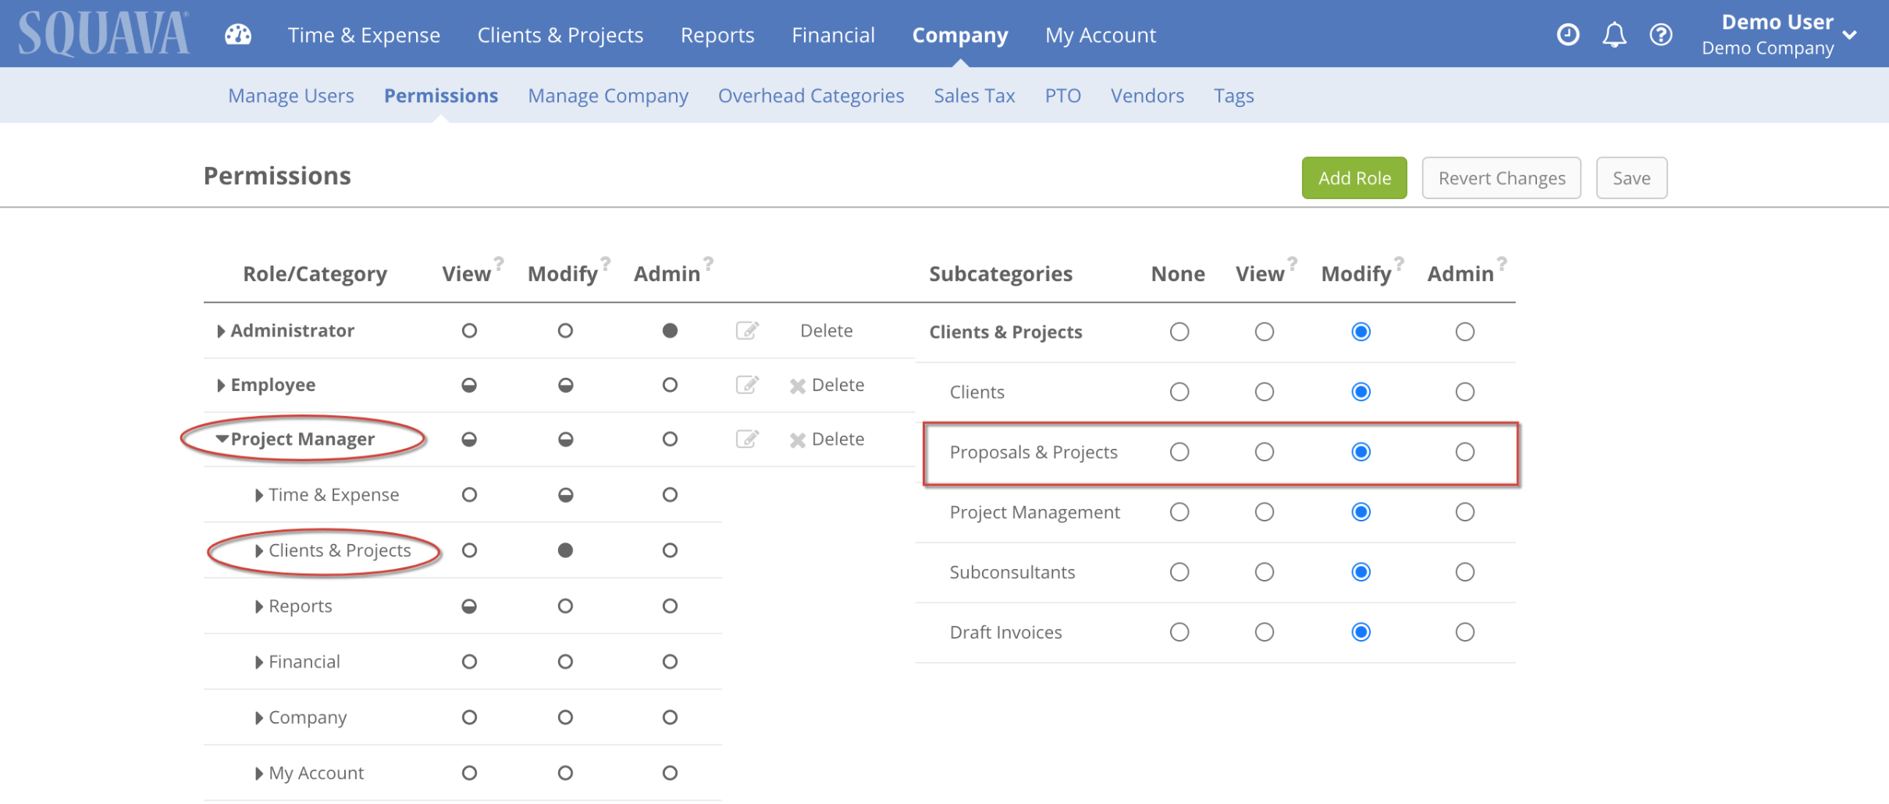Set Clients subcategory to None

pyautogui.click(x=1179, y=392)
